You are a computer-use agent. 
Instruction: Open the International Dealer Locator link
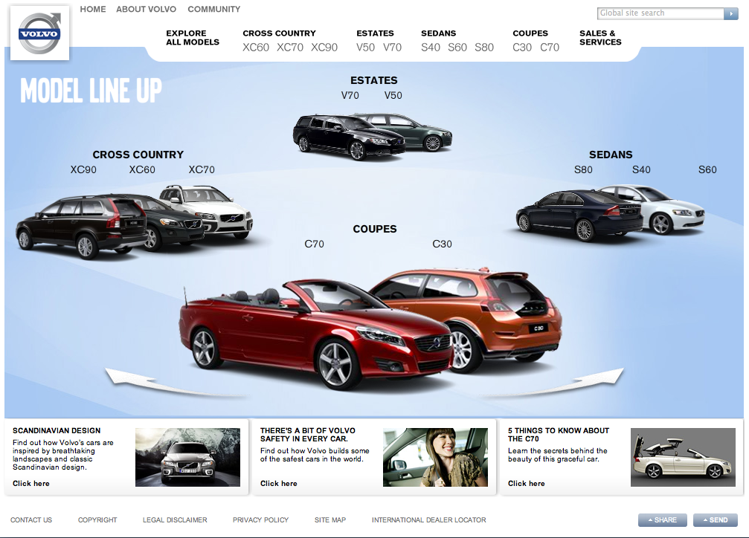tap(428, 520)
